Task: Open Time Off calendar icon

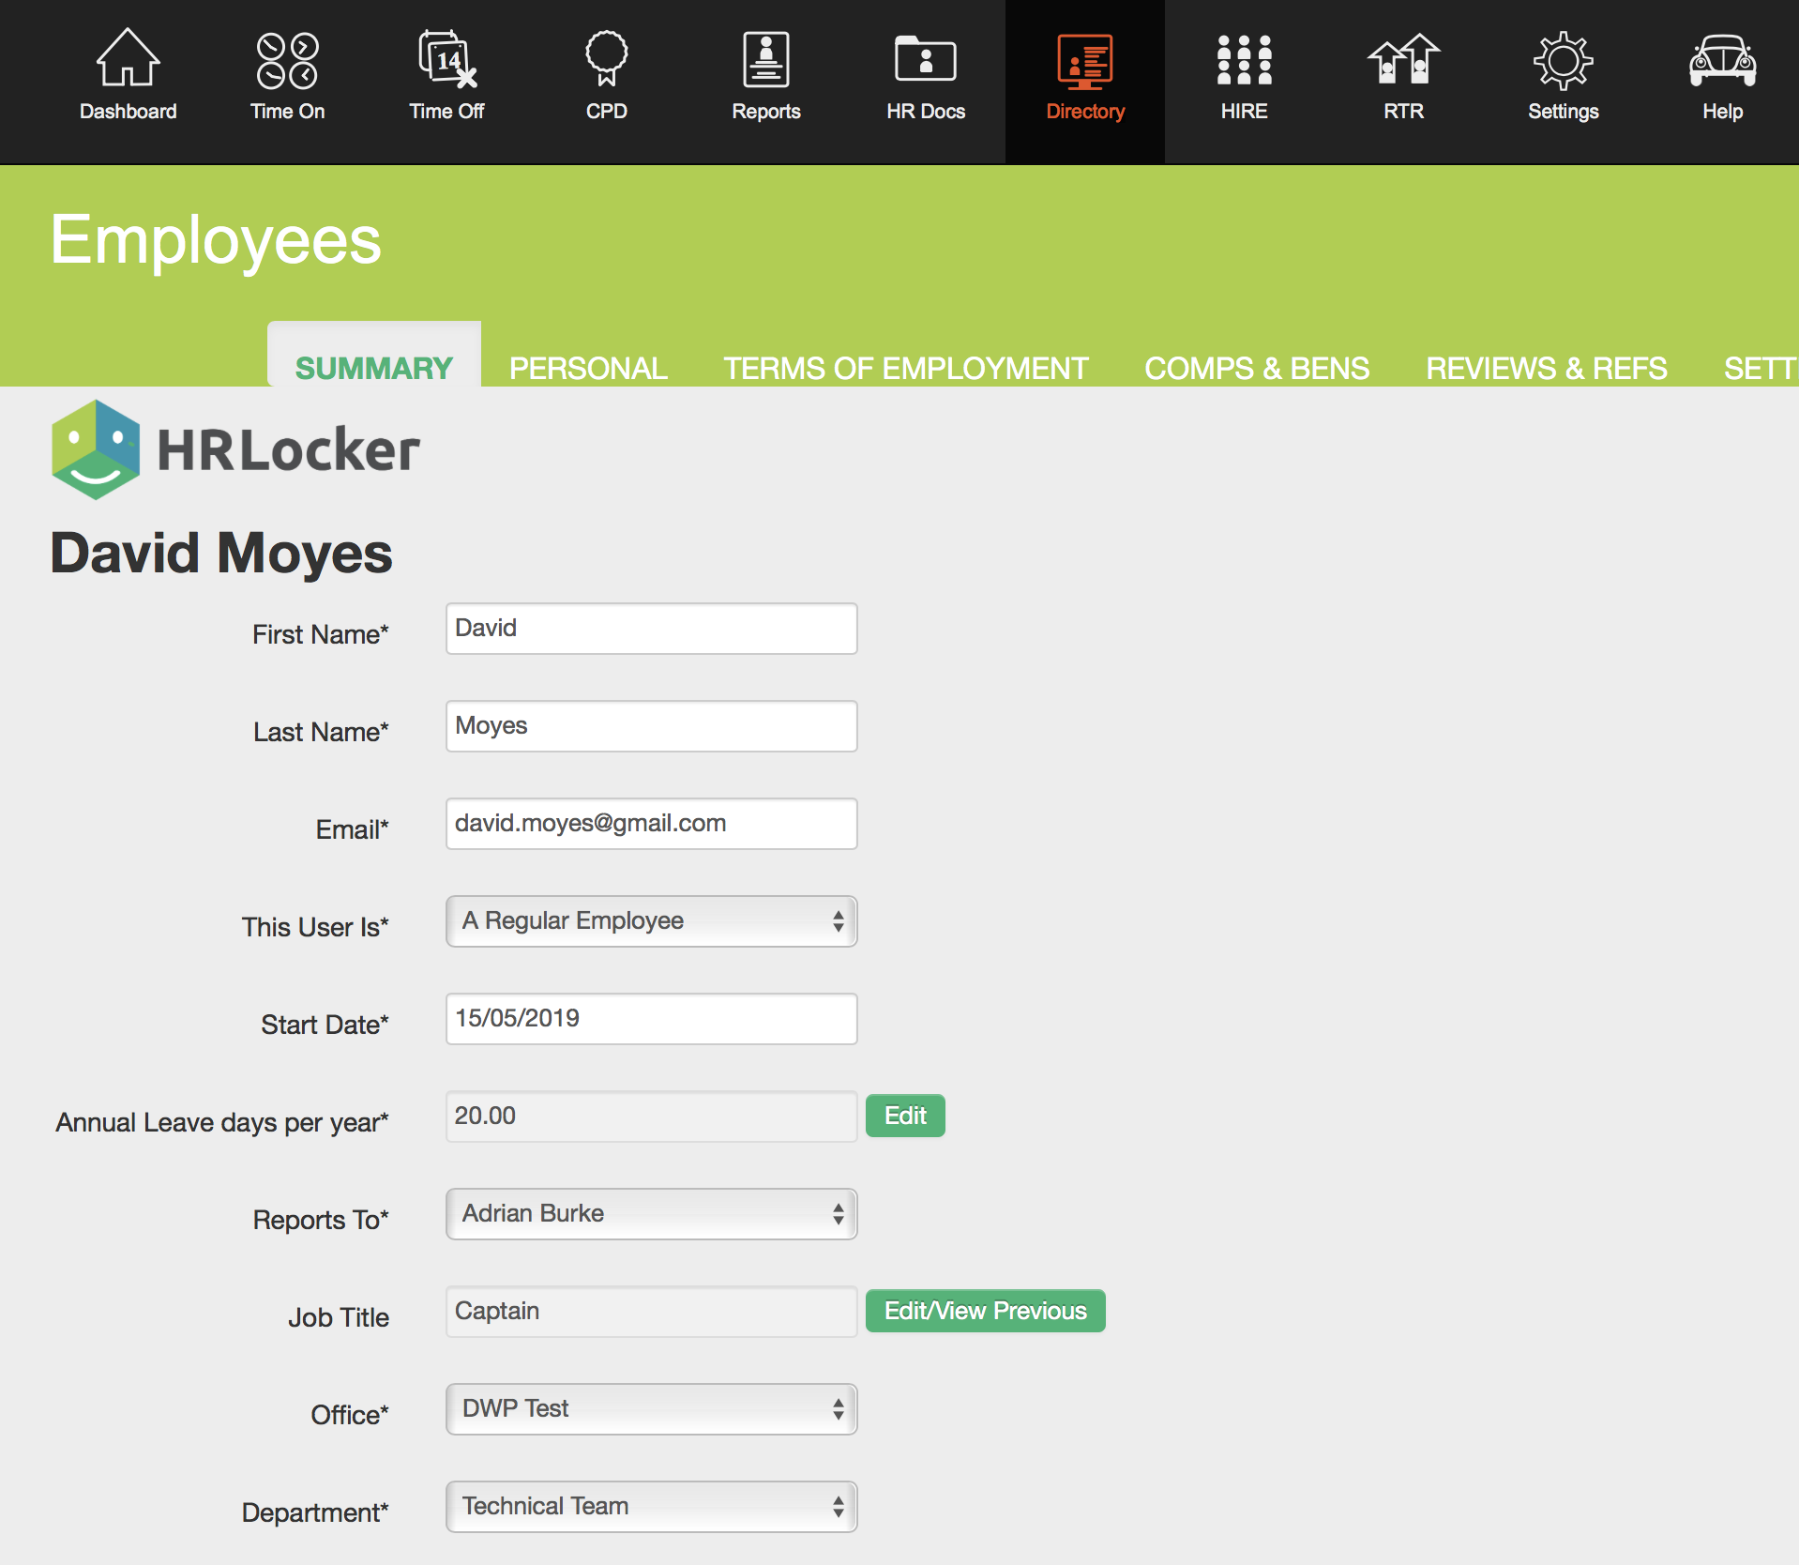Action: 446,60
